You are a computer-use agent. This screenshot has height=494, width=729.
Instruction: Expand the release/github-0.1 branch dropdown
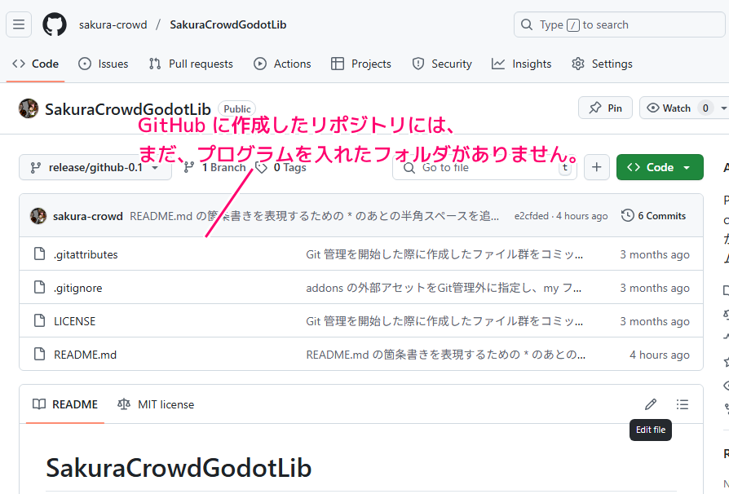(95, 167)
